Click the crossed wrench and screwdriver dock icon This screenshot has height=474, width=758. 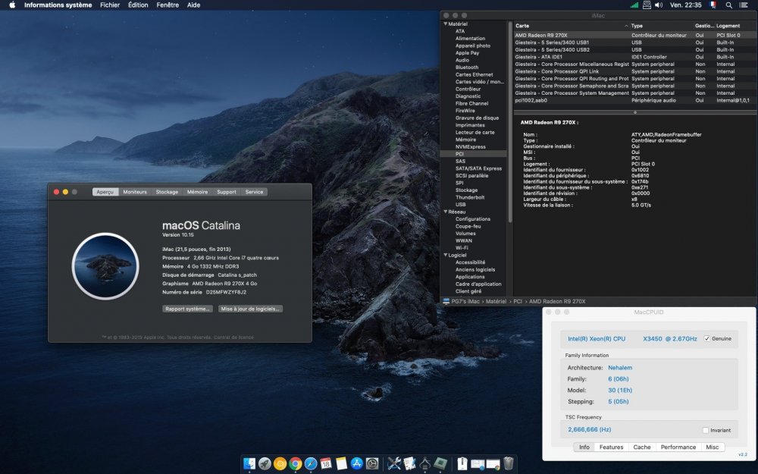point(394,463)
